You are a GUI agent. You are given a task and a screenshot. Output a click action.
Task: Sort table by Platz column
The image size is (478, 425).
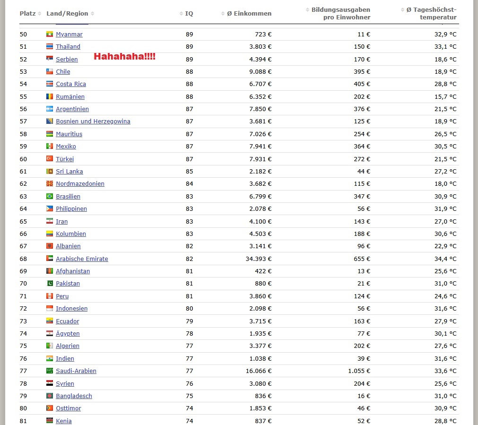tap(29, 13)
